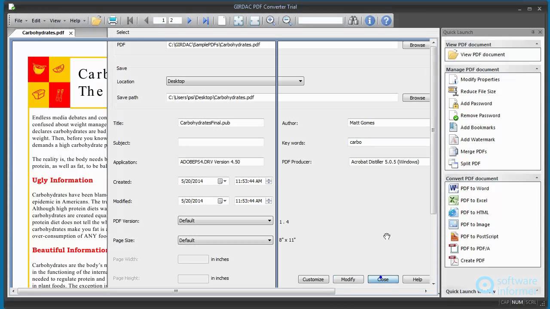Click the View PDF document icon
The image size is (550, 309).
[x=453, y=55]
